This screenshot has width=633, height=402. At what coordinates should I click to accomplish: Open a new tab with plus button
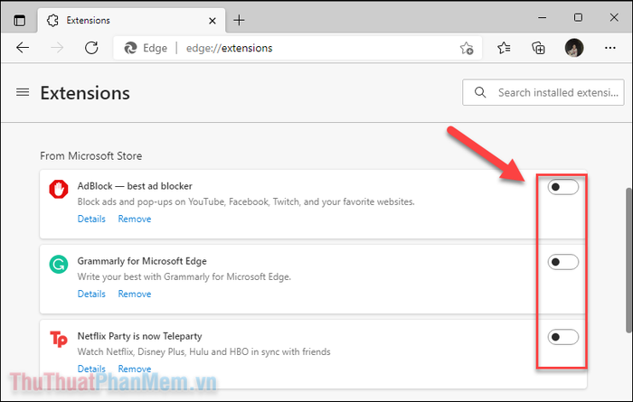(x=239, y=20)
